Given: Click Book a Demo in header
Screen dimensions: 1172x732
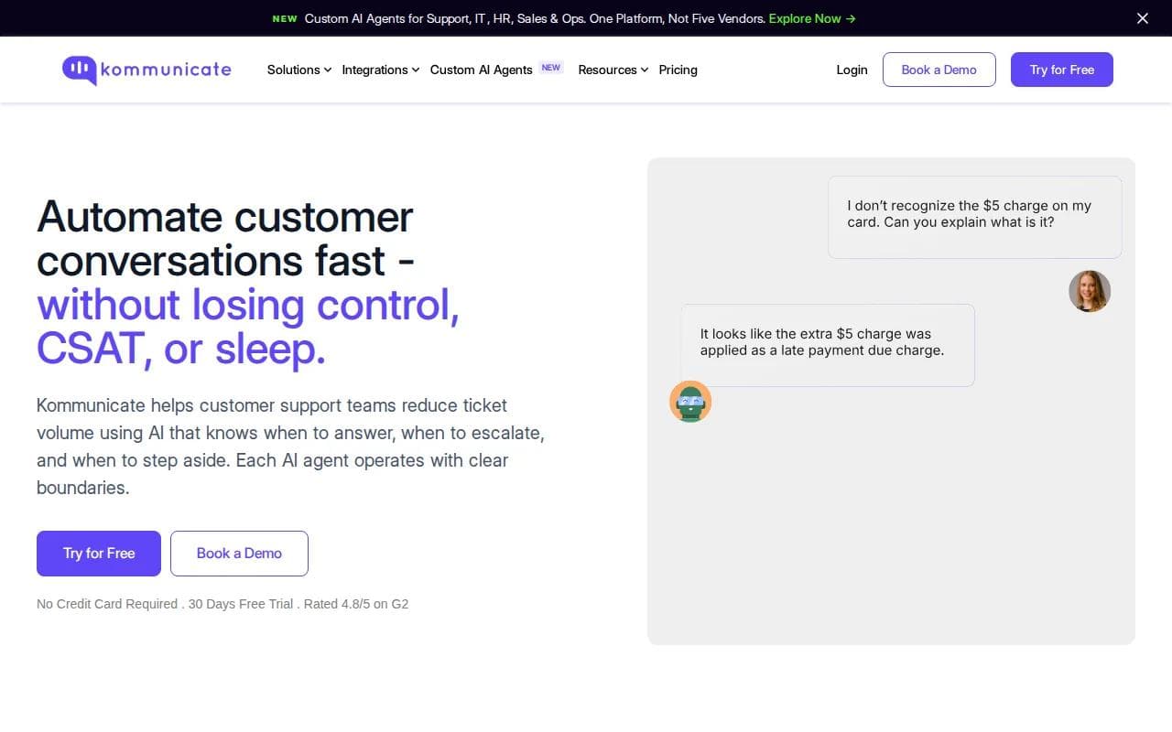Looking at the screenshot, I should pyautogui.click(x=939, y=70).
